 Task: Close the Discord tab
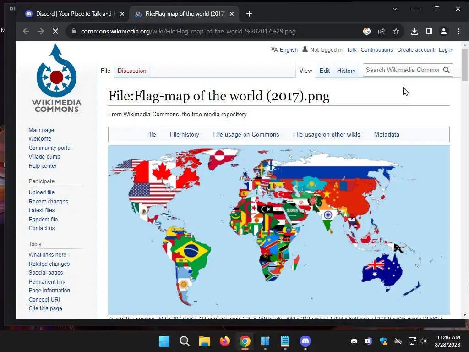122,14
